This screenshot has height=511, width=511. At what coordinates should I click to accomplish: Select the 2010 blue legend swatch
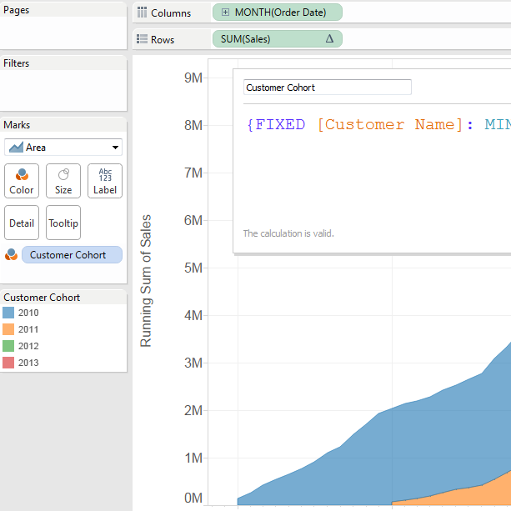tap(9, 313)
